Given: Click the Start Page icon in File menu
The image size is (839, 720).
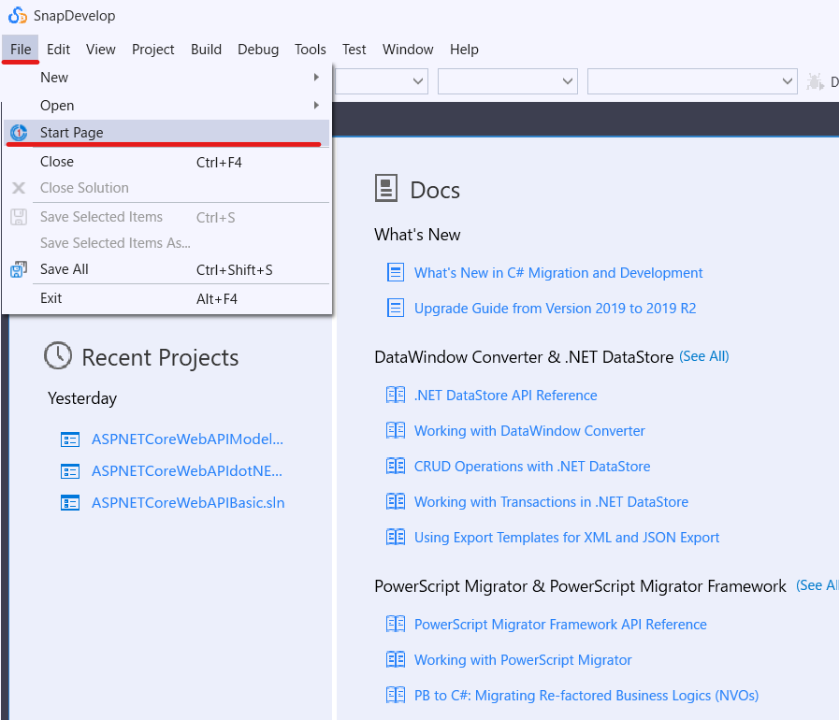Looking at the screenshot, I should [x=19, y=133].
